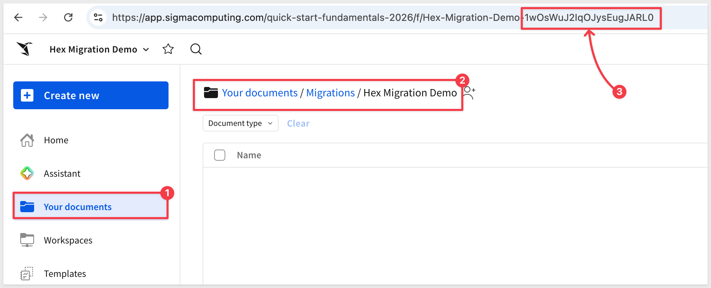Image resolution: width=711 pixels, height=288 pixels.
Task: Star the Hex Migration Demo folder
Action: coord(168,49)
